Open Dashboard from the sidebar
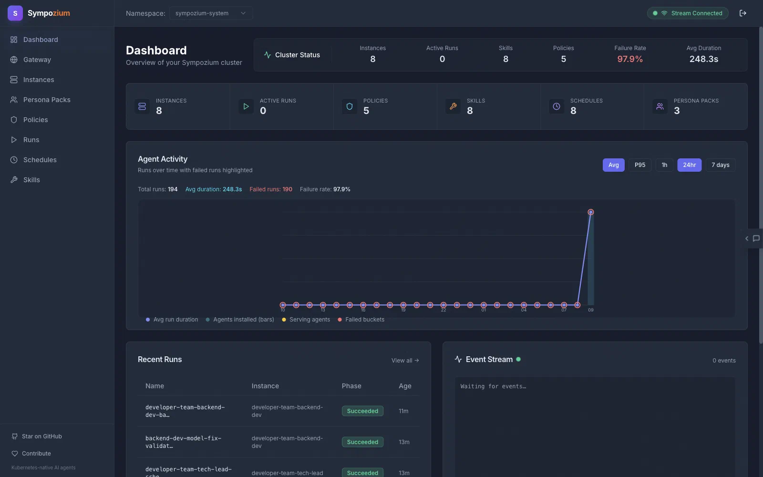This screenshot has width=763, height=477. [x=57, y=40]
